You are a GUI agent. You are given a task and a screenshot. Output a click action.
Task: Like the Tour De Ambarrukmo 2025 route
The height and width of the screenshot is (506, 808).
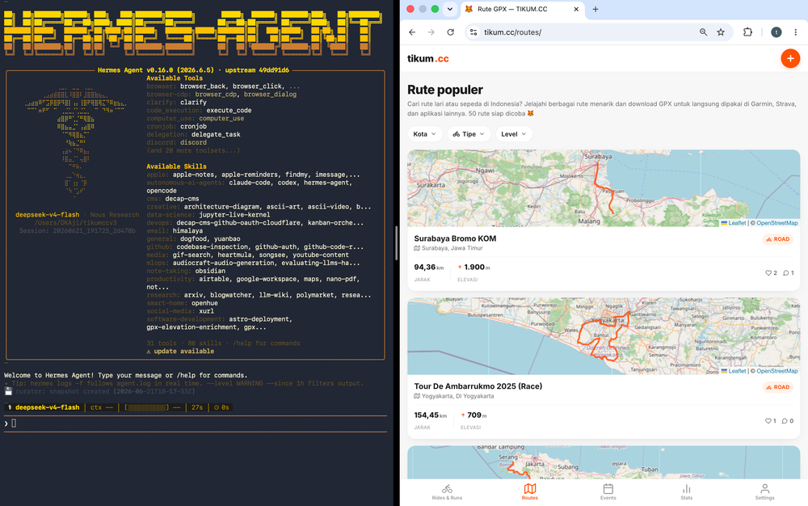pos(771,421)
